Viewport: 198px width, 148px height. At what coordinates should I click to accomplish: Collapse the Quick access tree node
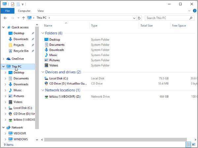[x=4, y=27]
